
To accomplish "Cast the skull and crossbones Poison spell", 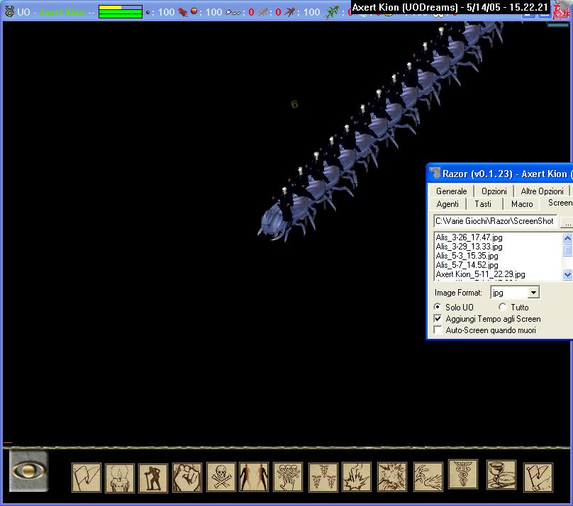I will tap(221, 477).
